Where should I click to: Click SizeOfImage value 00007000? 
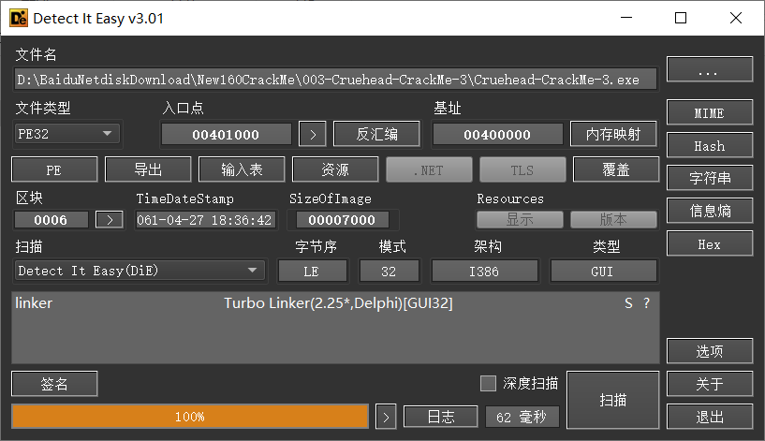click(x=342, y=220)
